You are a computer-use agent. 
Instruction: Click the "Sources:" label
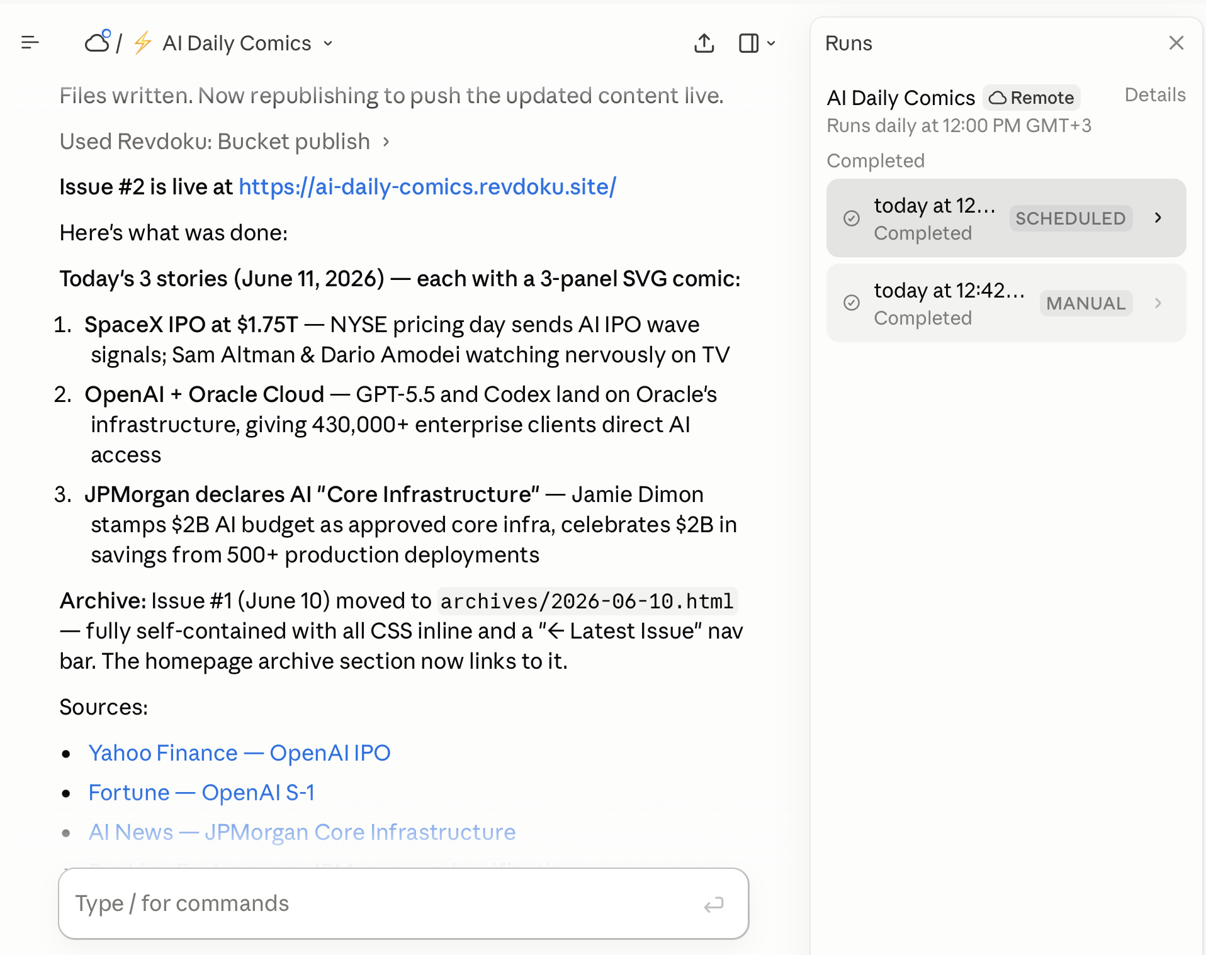pyautogui.click(x=104, y=707)
